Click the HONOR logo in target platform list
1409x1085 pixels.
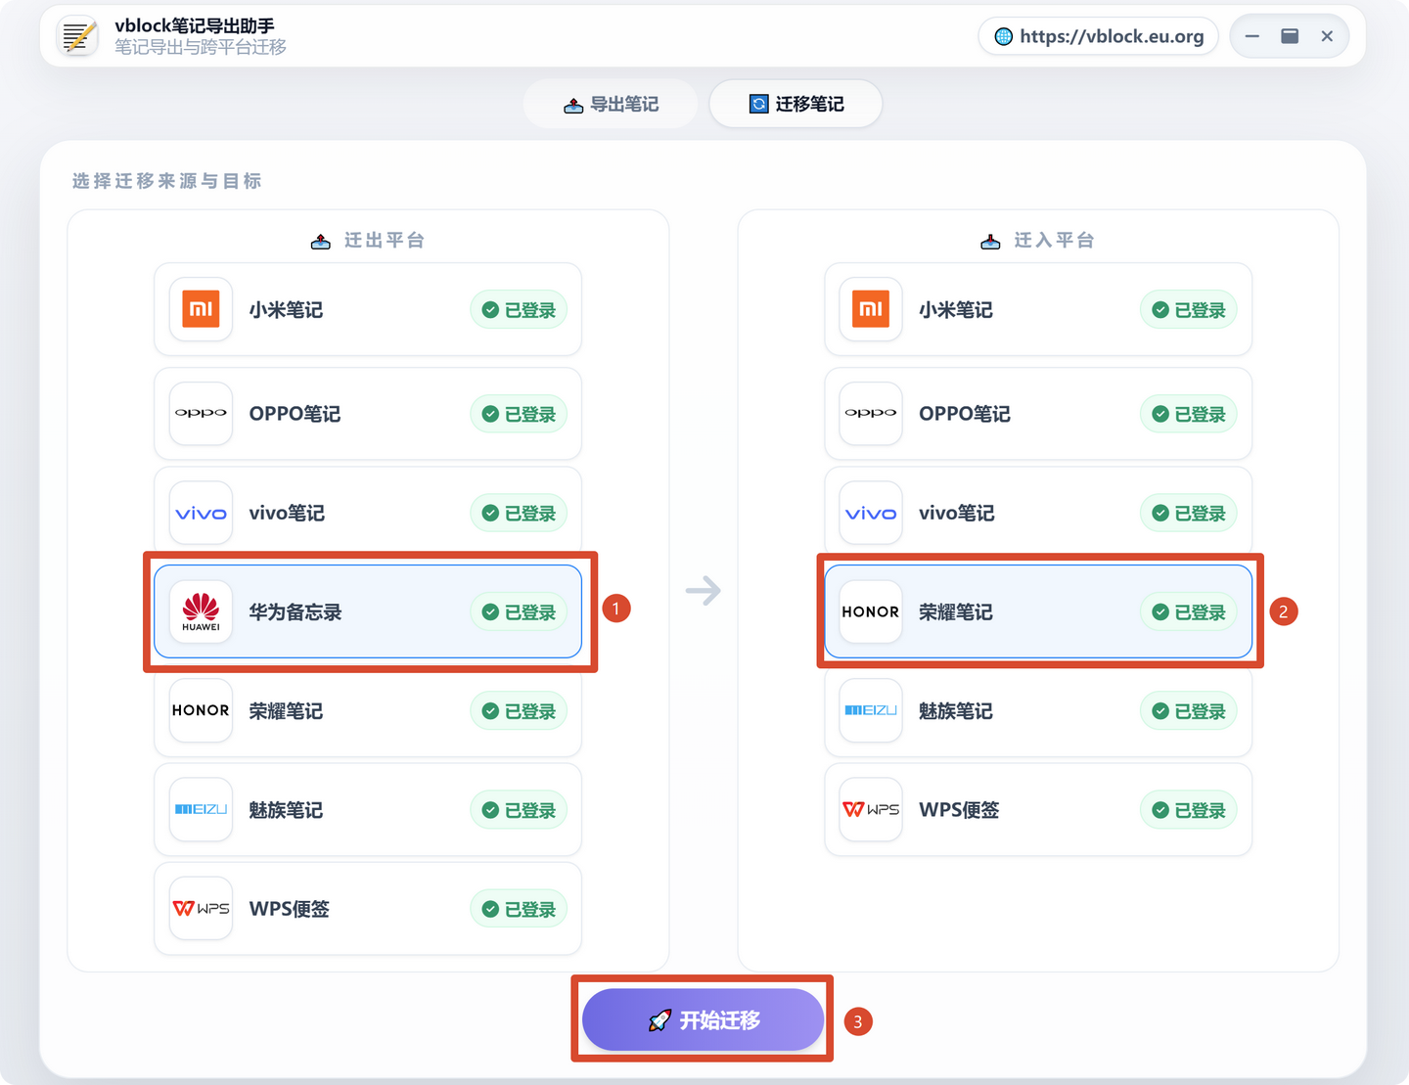click(871, 611)
